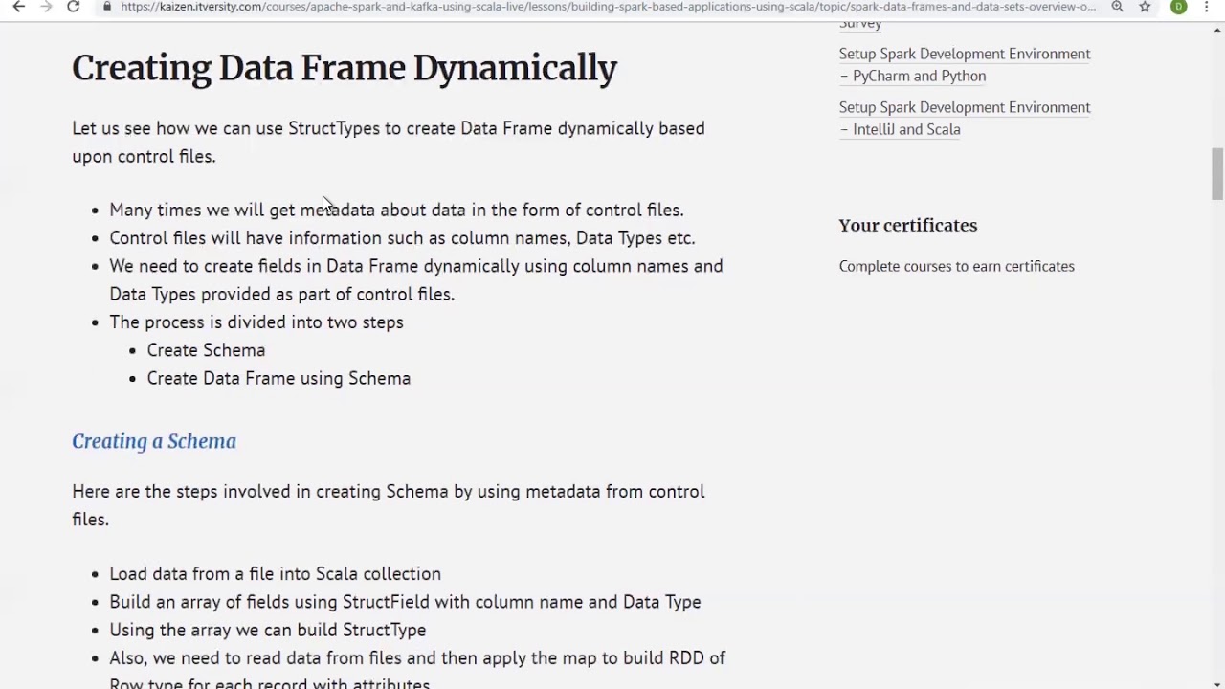1225x689 pixels.
Task: Click bullet 'Control files will have information'
Action: [402, 237]
